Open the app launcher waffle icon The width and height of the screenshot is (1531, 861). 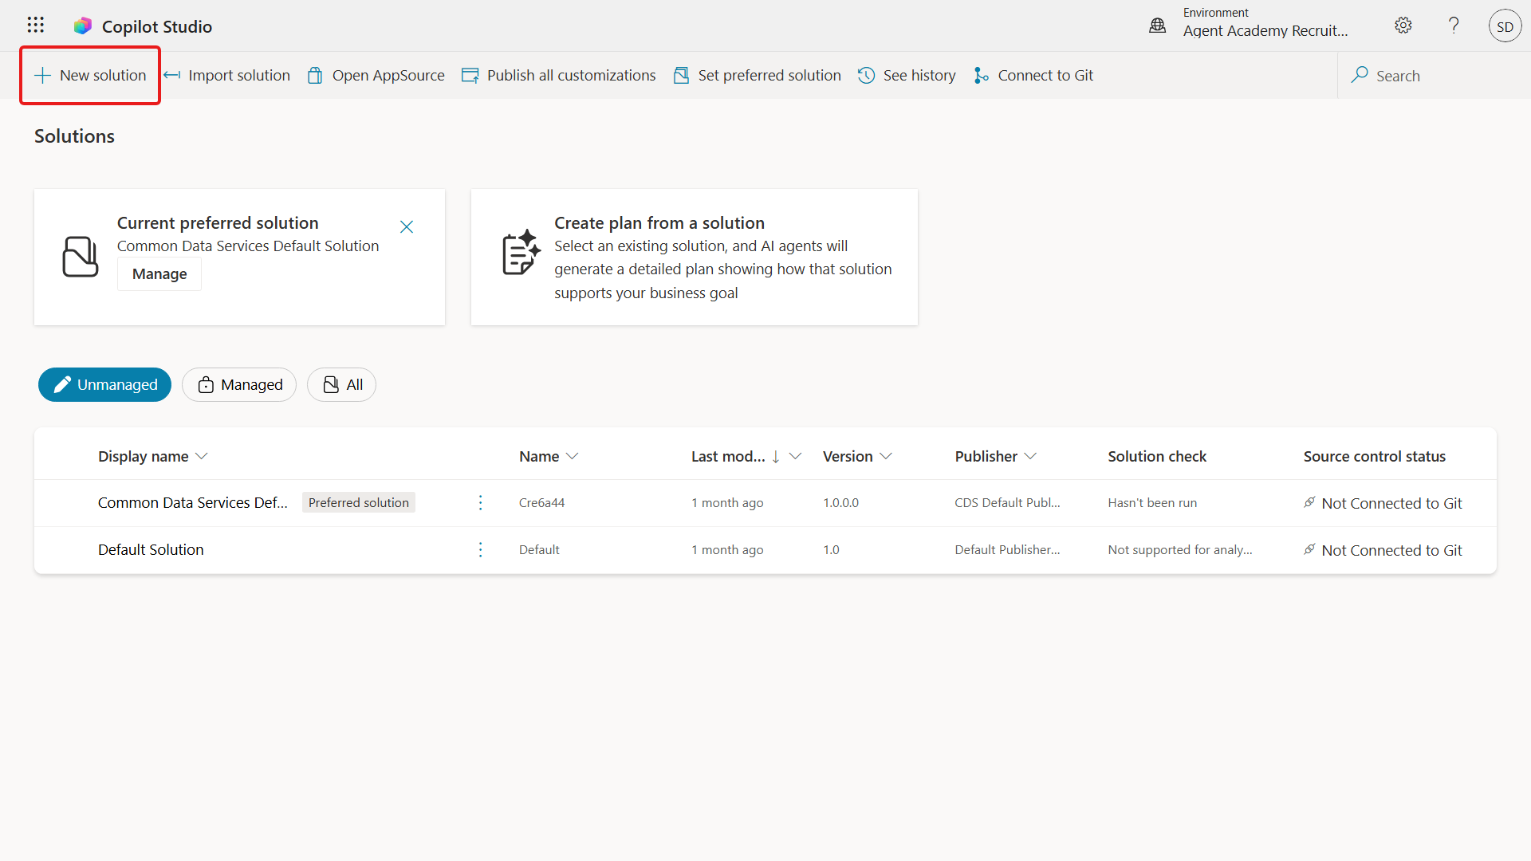[35, 26]
